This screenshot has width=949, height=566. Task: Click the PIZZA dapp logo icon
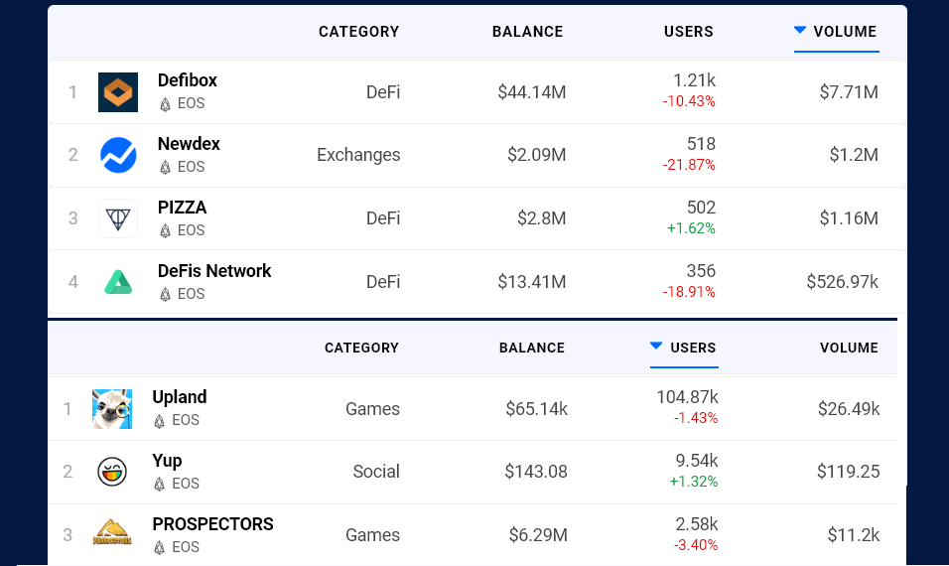(118, 218)
